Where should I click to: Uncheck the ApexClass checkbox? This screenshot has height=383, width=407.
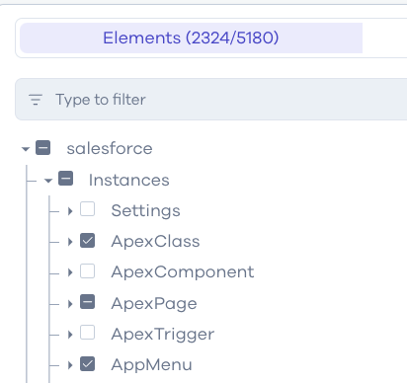pos(88,241)
